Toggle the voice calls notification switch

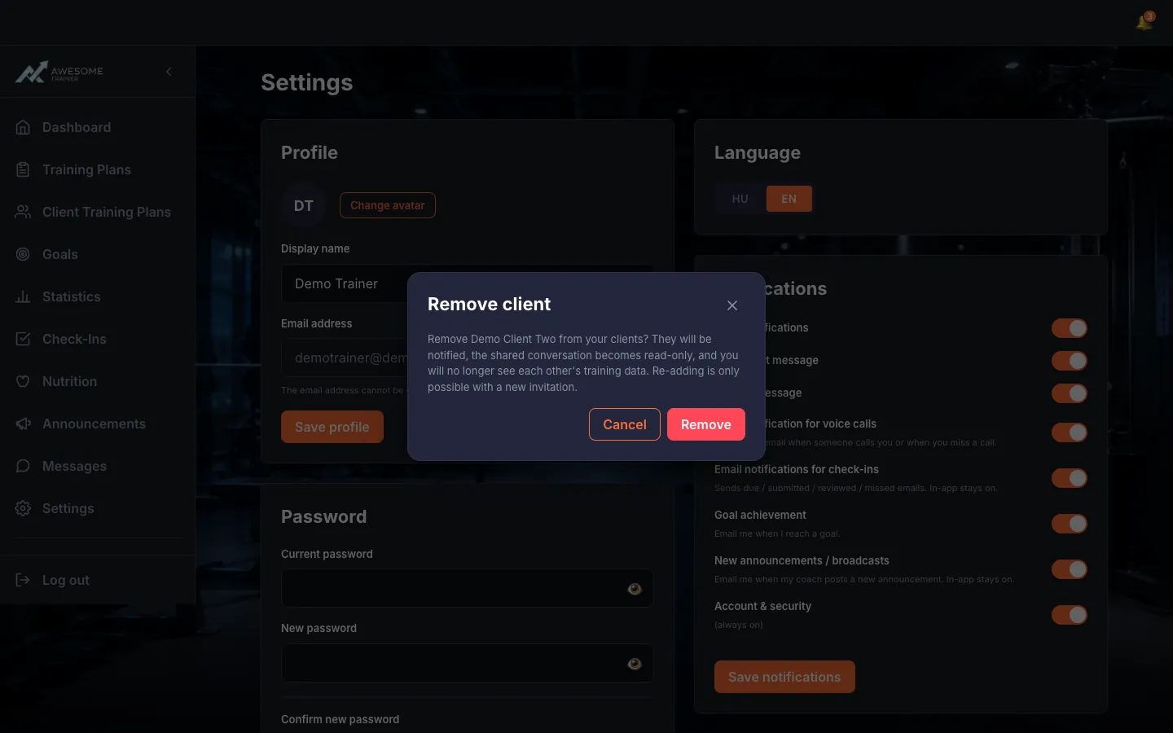[1070, 432]
